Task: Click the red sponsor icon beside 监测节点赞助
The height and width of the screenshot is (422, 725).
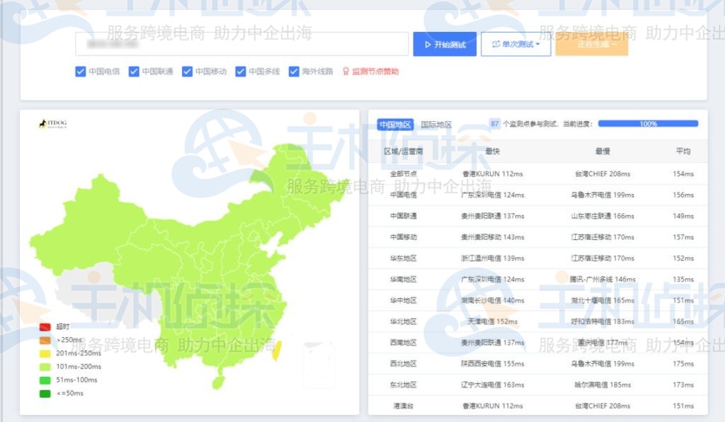Action: (346, 71)
